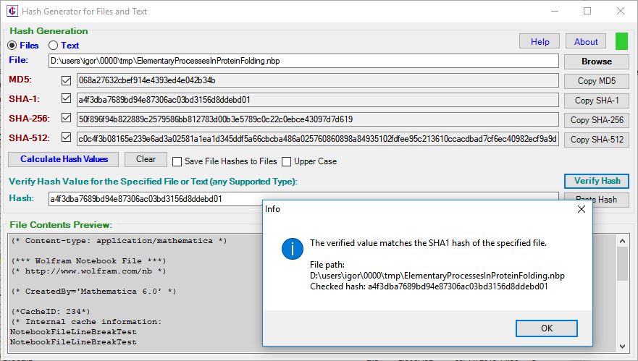This screenshot has width=638, height=361.
Task: Select the Files radio button
Action: pos(12,46)
